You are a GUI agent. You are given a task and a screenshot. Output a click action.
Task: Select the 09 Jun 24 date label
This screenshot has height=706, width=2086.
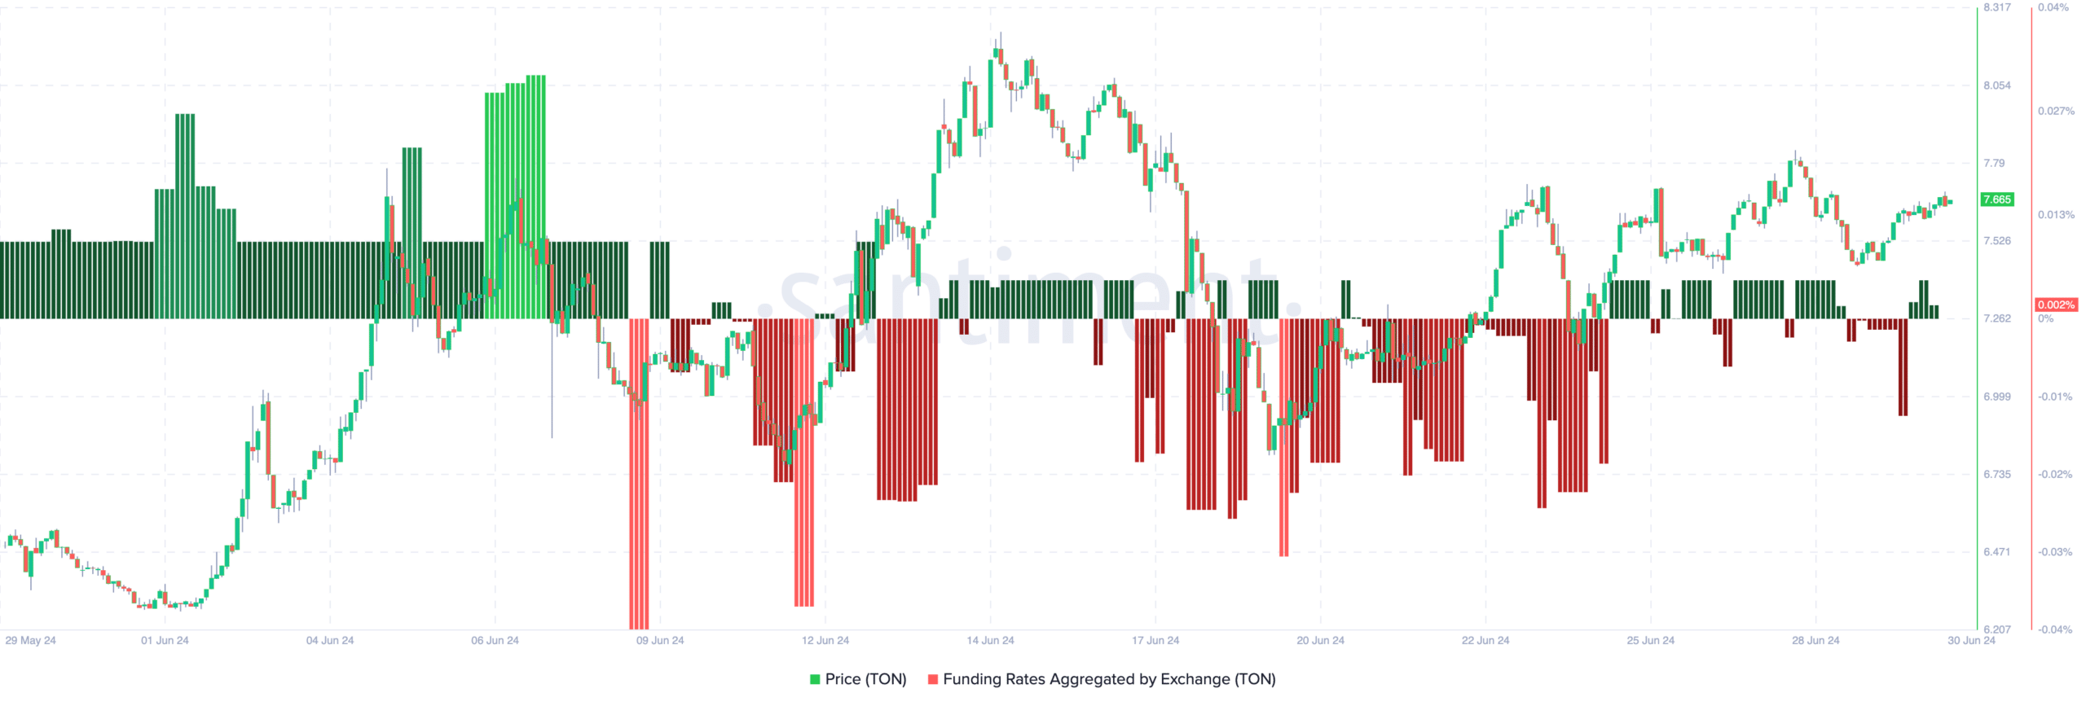click(660, 640)
